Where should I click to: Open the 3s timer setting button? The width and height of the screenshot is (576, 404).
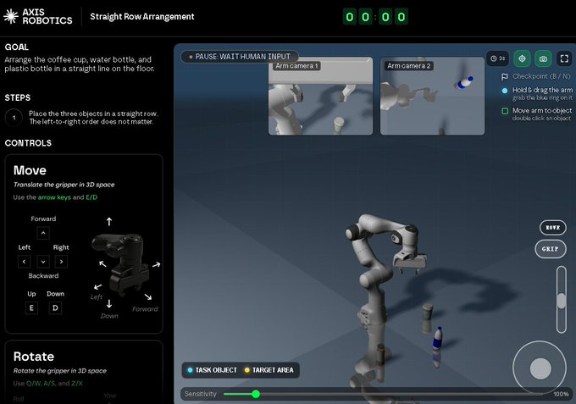coord(498,58)
